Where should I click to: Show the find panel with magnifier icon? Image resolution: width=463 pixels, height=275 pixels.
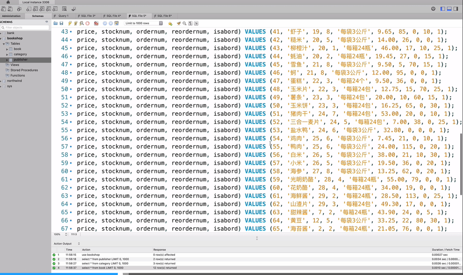coord(185,23)
